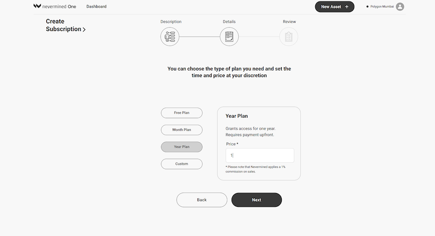The height and width of the screenshot is (236, 435).
Task: Go back with the Back button
Action: [202, 200]
